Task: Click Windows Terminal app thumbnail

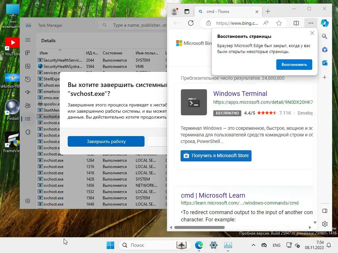Action: (194, 102)
